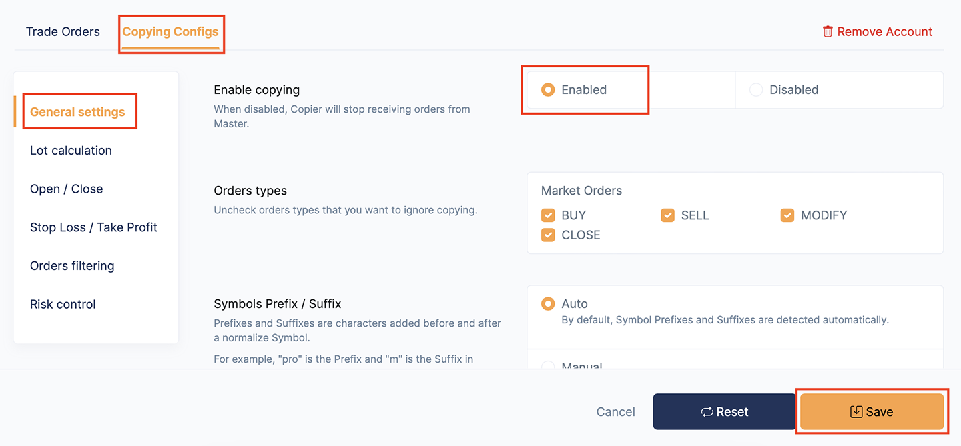Click the Market Orders label
Image resolution: width=961 pixels, height=446 pixels.
point(581,191)
